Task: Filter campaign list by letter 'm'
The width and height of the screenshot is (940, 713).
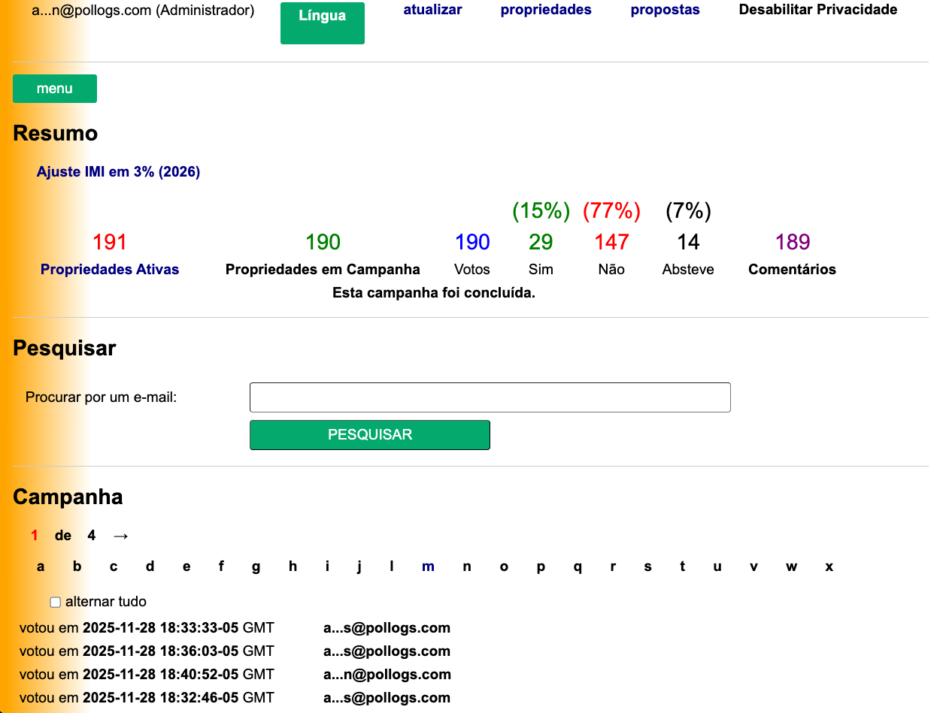Action: tap(428, 566)
